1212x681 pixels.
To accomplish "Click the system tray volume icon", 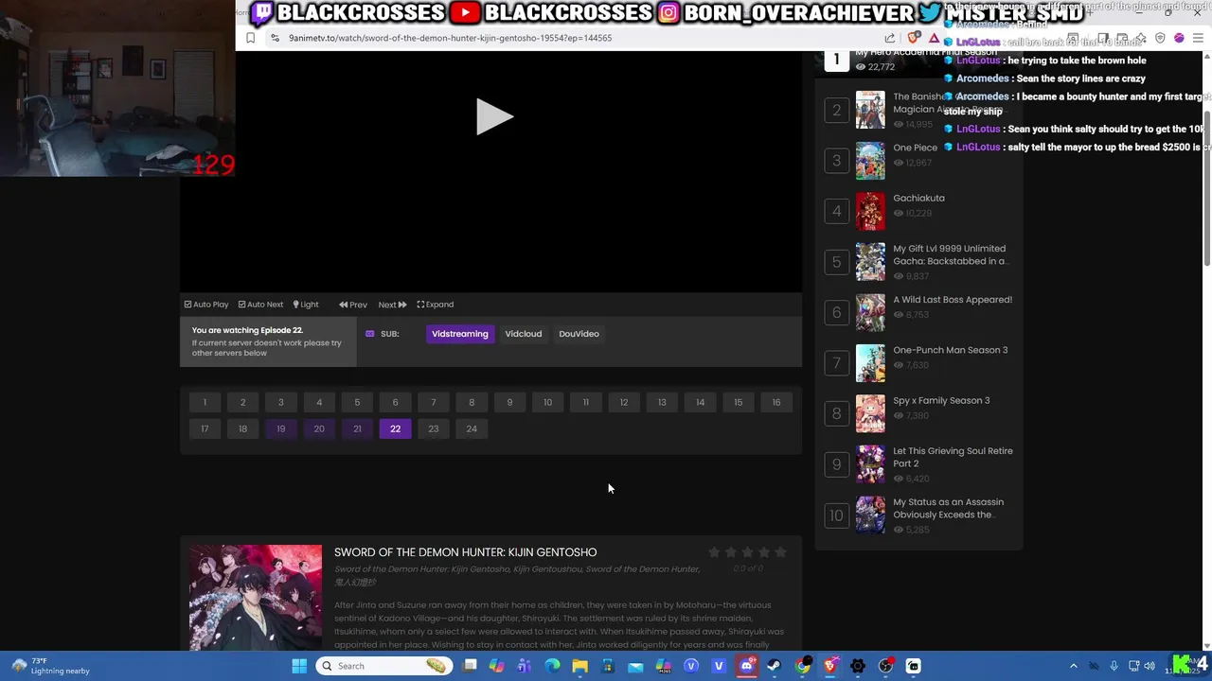I will pos(1149,666).
